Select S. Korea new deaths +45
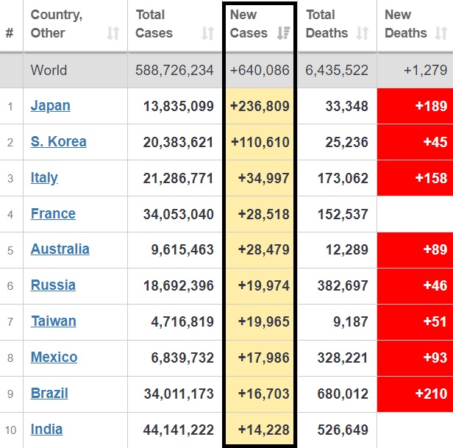The width and height of the screenshot is (453, 448). point(435,142)
